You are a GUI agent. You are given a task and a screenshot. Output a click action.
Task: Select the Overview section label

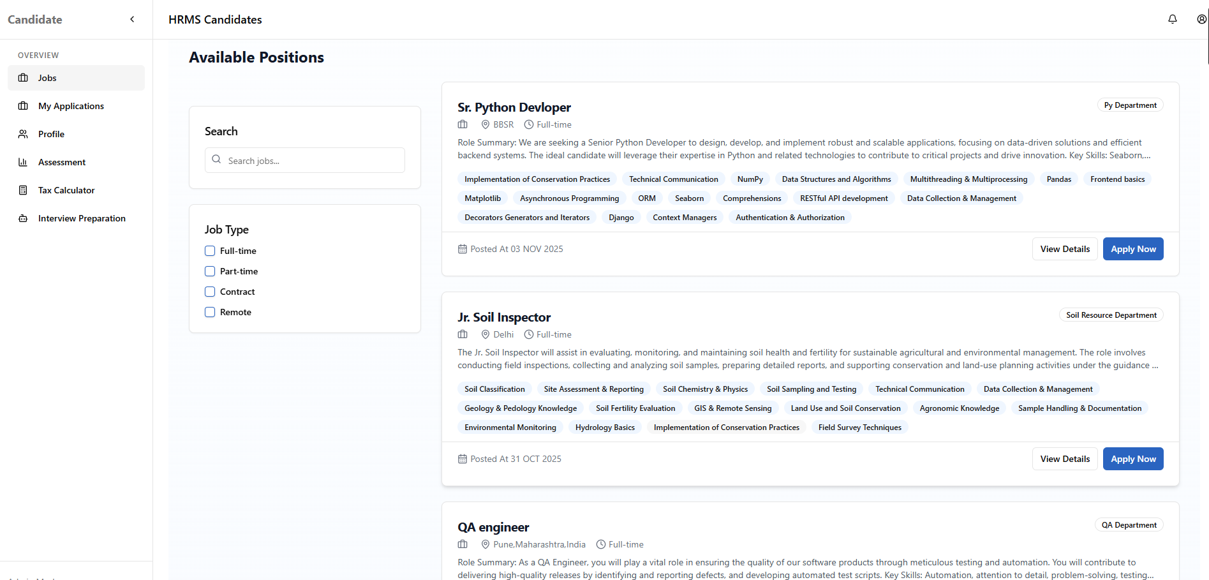[38, 55]
